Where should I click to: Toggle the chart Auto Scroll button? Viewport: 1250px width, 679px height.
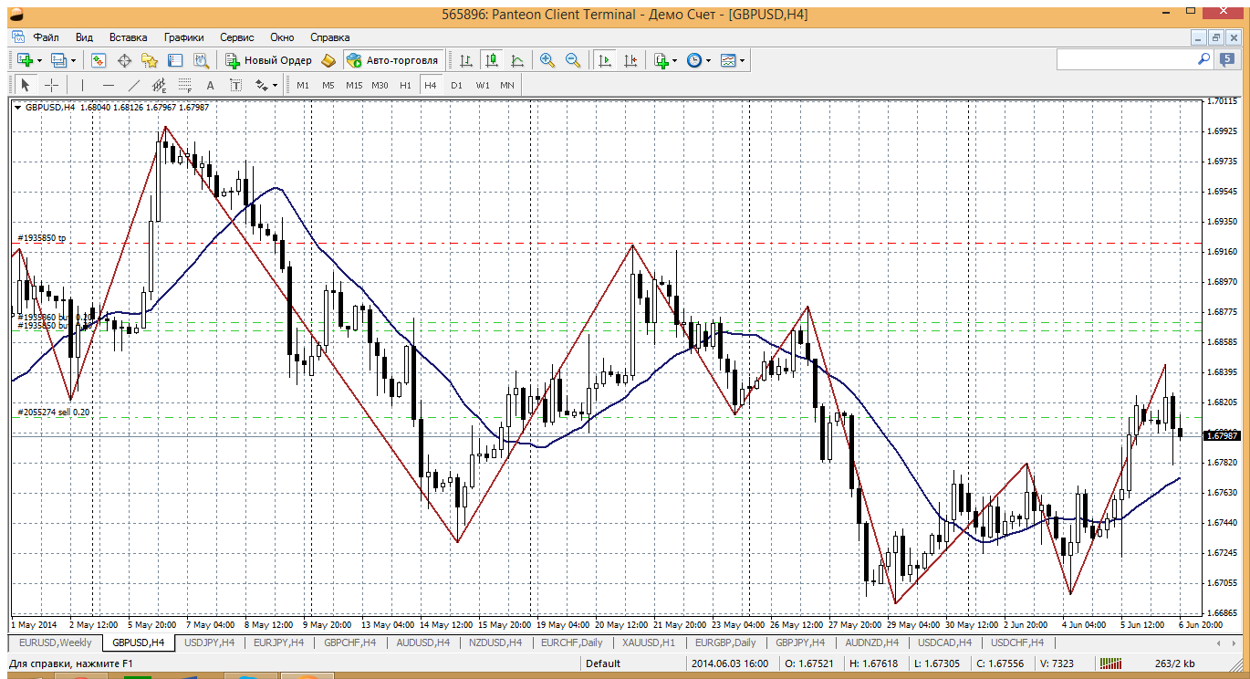pyautogui.click(x=604, y=60)
